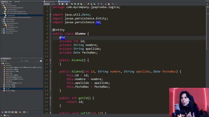Select 'nombre : String' field in Navigator
This screenshot has height=117, width=209.
tap(10, 91)
